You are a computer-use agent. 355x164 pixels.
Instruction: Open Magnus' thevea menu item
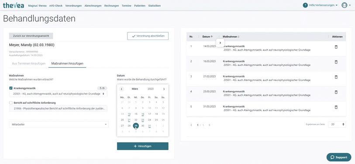pos(37,6)
